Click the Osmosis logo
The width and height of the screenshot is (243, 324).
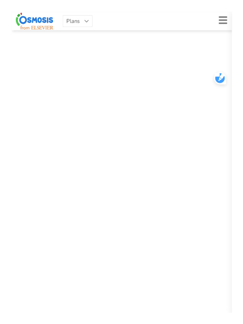coord(35,21)
